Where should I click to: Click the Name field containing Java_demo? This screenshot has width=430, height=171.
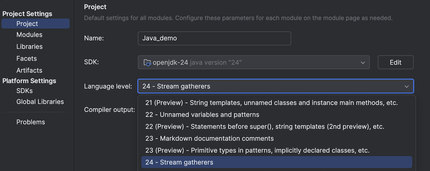pos(214,38)
